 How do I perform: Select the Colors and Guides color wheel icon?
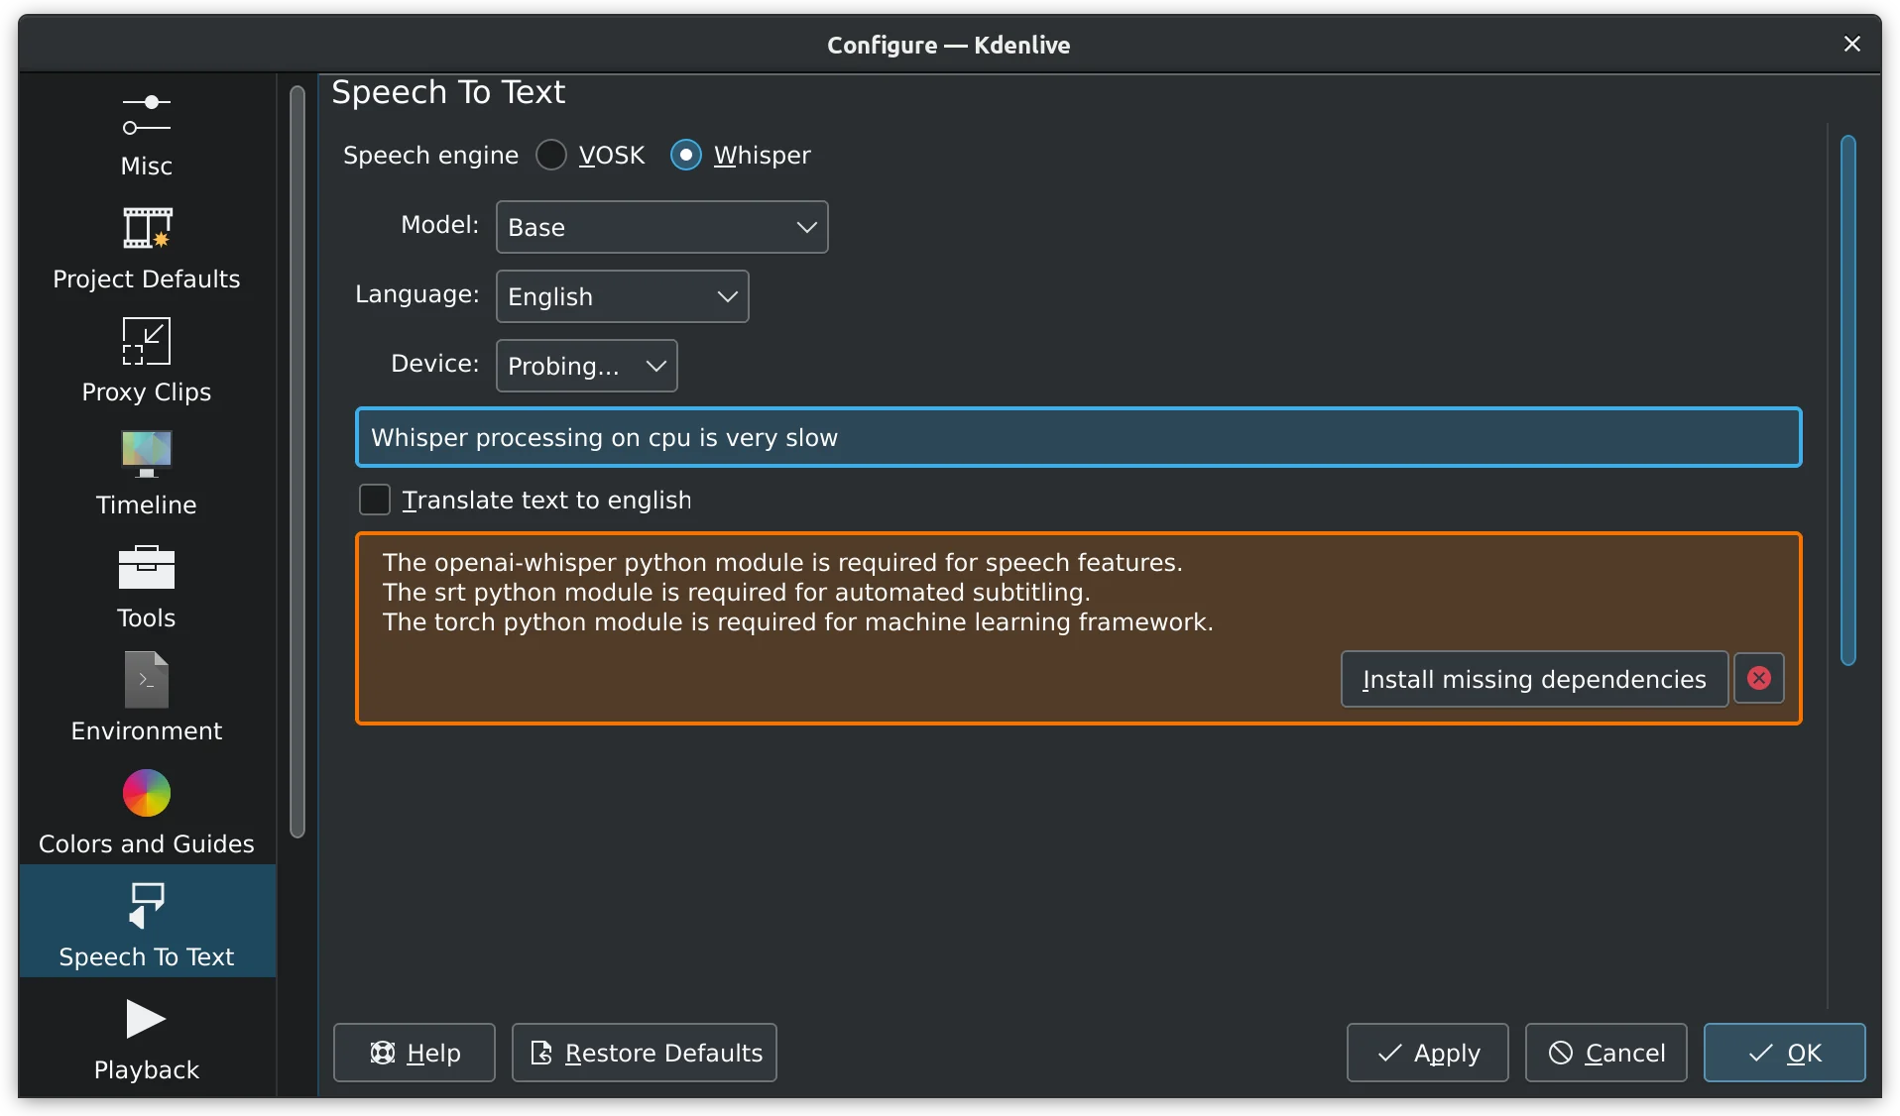147,793
